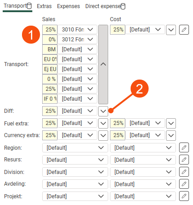
Task: Expand the Diff row VAT rows
Action: pyautogui.click(x=103, y=111)
